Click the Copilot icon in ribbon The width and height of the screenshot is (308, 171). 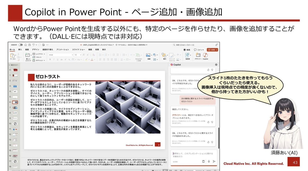coord(205,55)
